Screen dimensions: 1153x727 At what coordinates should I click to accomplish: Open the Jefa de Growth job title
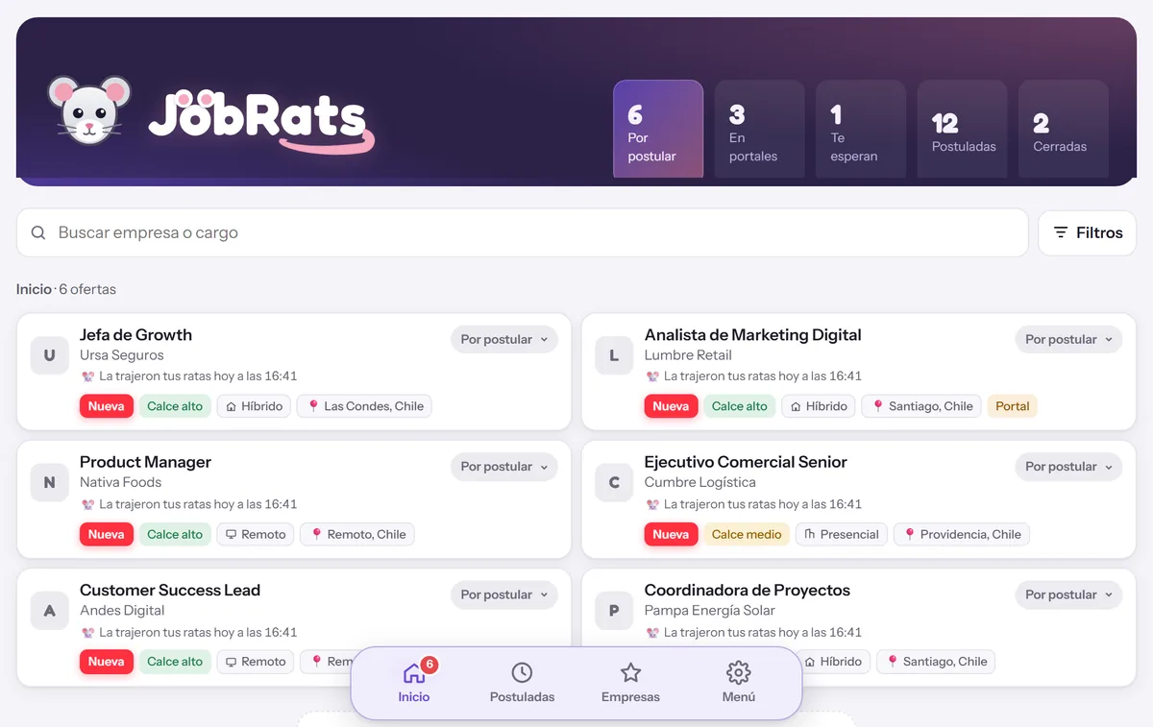coord(135,334)
